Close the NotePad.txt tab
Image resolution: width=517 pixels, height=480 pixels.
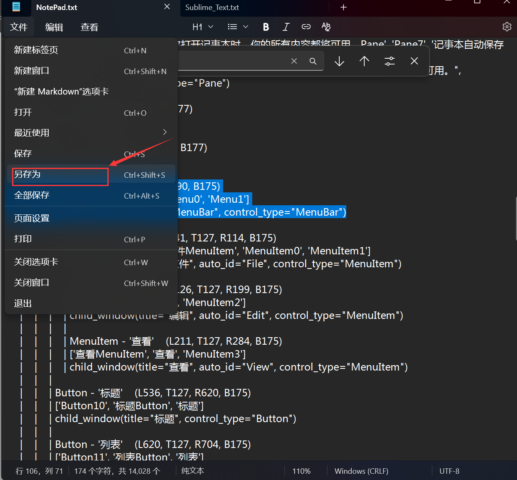click(x=167, y=7)
